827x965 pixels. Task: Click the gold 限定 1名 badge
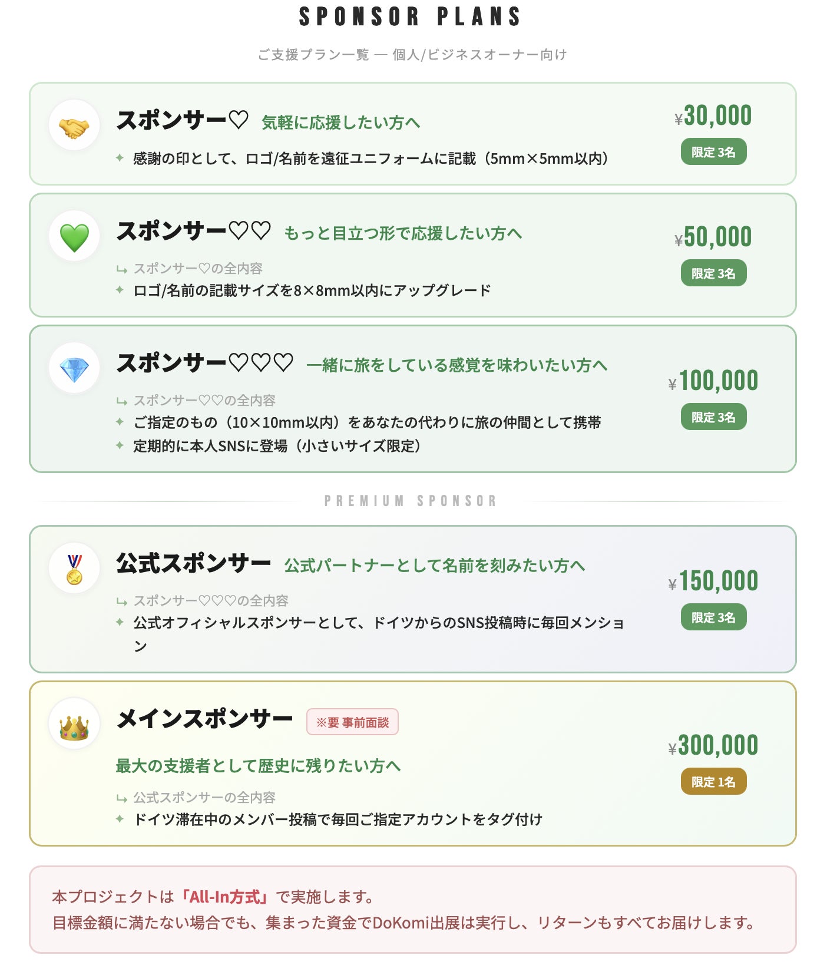713,782
